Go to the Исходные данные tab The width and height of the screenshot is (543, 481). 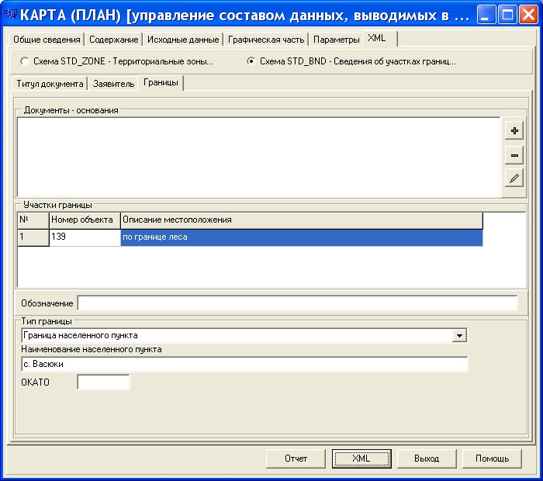182,39
